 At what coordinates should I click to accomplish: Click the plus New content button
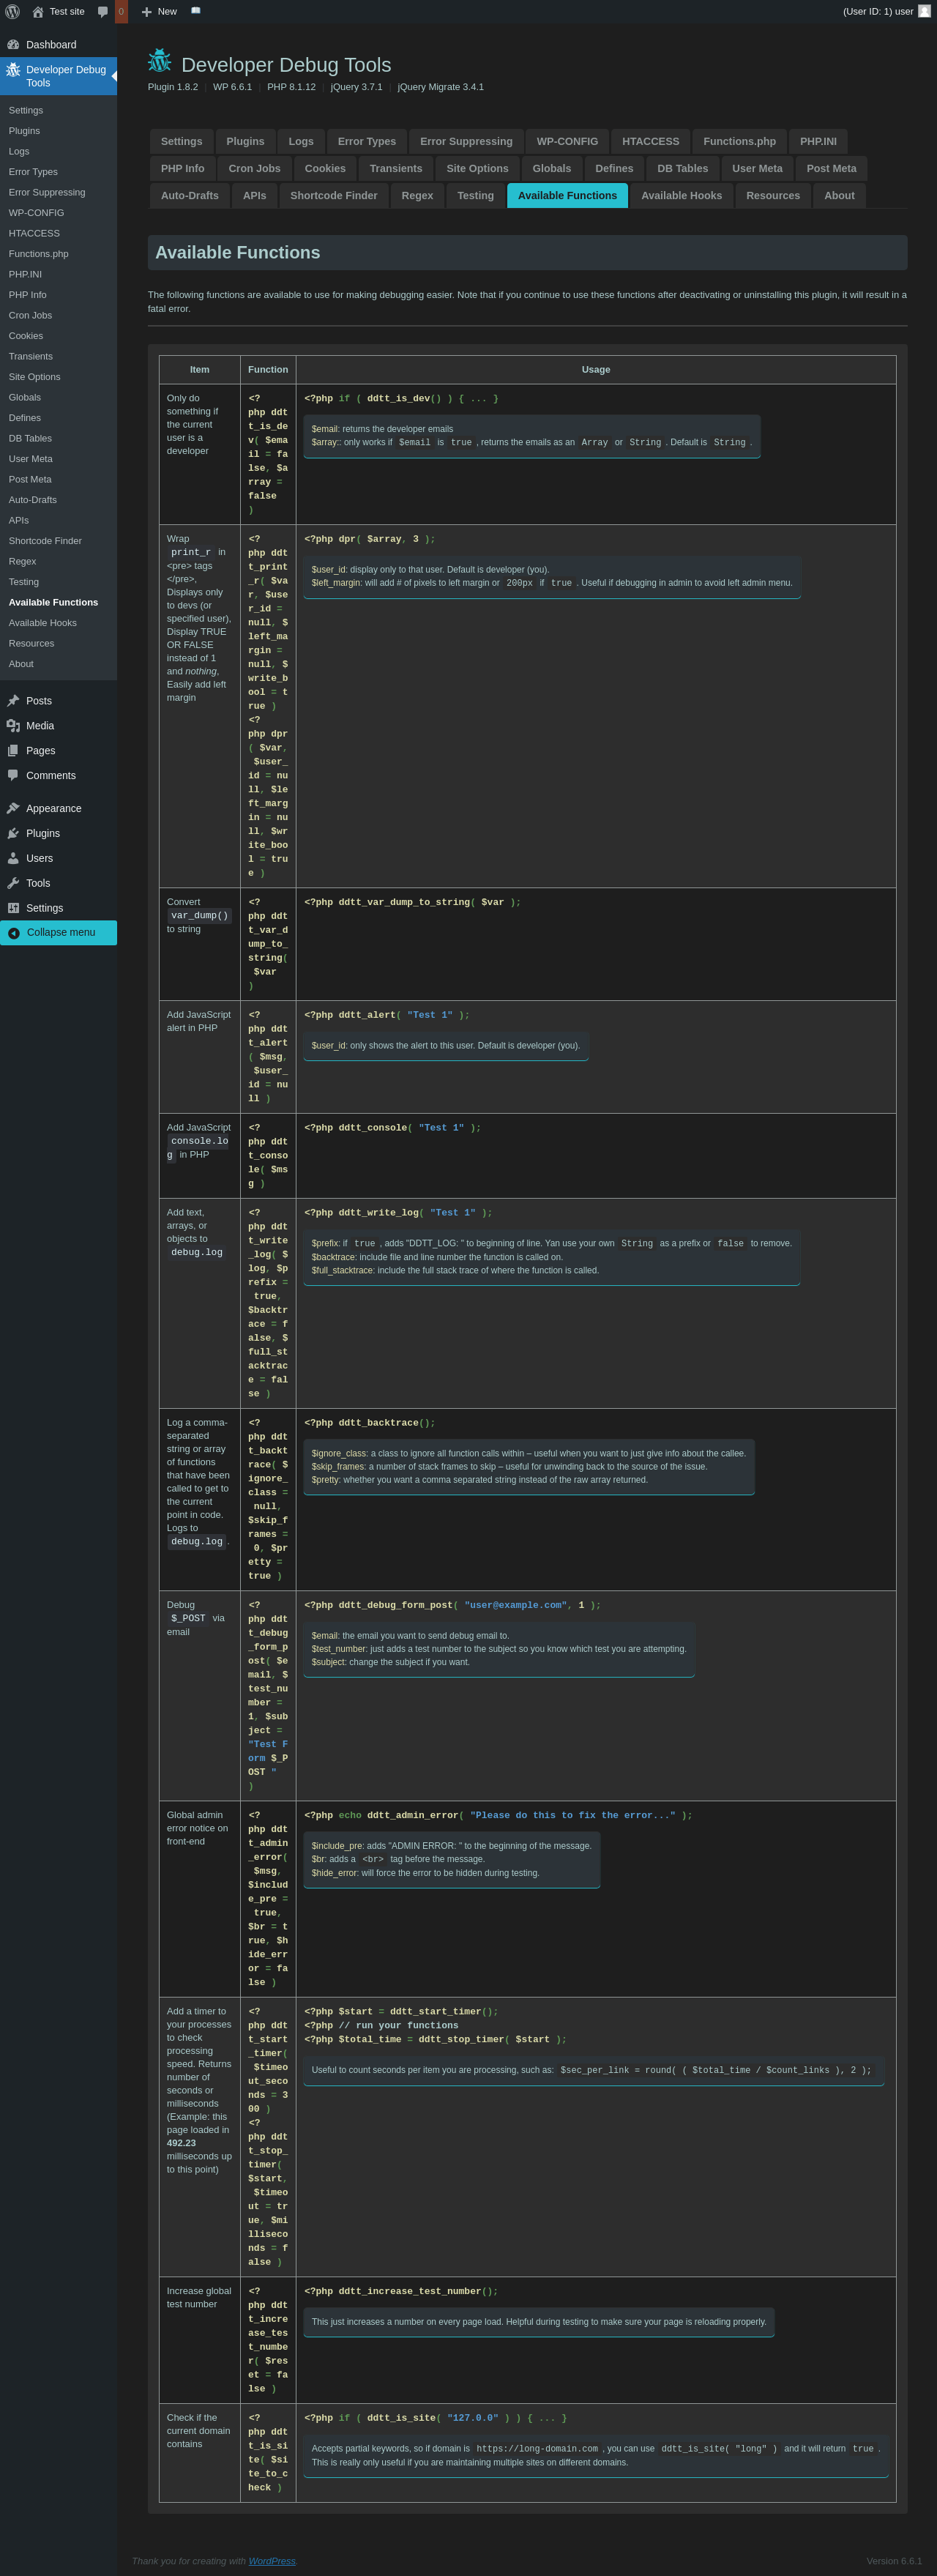159,12
